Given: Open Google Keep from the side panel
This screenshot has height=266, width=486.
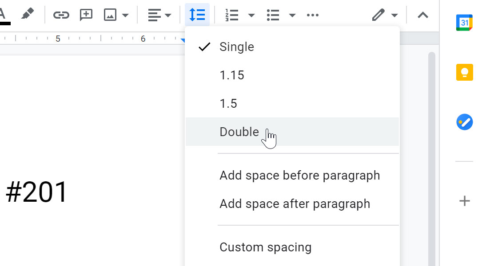Looking at the screenshot, I should pos(464,72).
